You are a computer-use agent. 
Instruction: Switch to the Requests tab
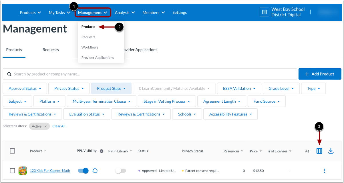(x=51, y=49)
